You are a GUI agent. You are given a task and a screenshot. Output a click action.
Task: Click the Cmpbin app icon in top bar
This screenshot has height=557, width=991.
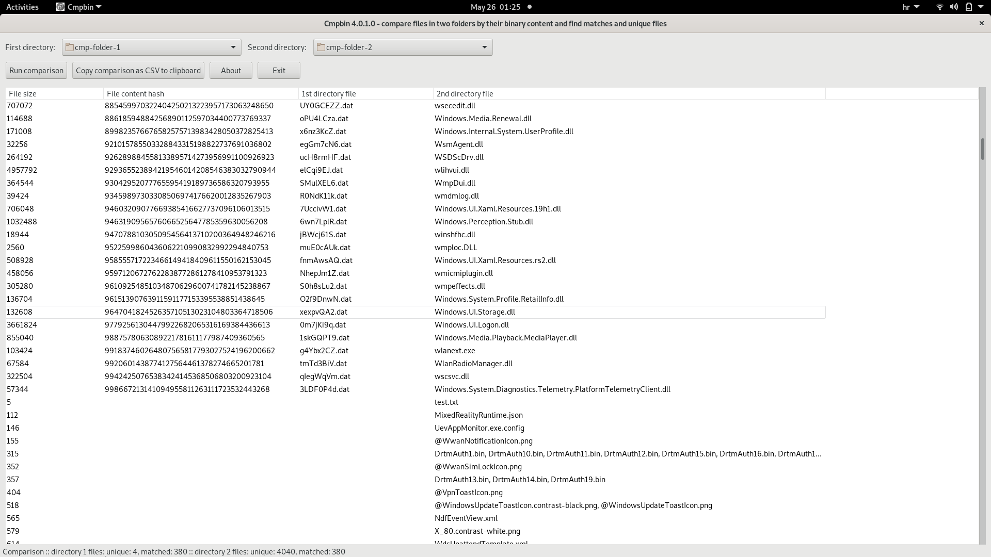click(60, 7)
